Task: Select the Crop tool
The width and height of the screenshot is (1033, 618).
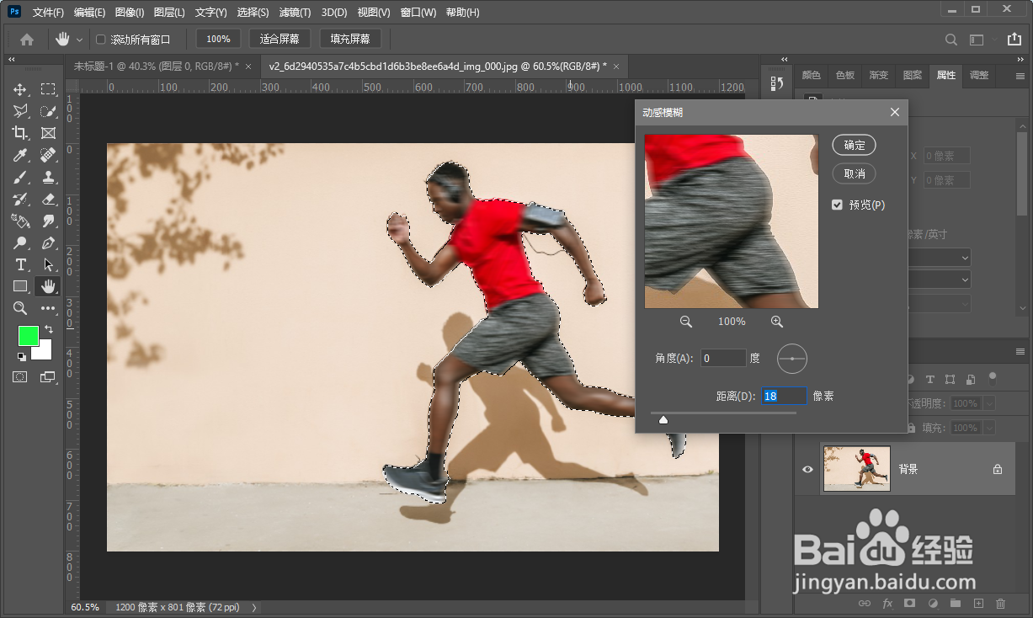Action: coord(20,133)
